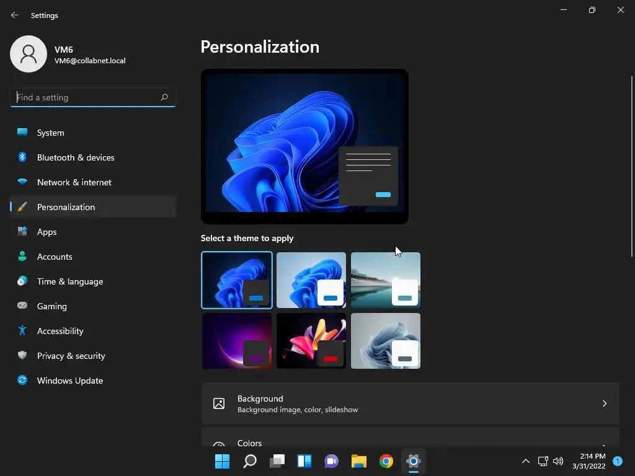Viewport: 635px width, 476px height.
Task: Apply the Windows dark bloom theme
Action: coord(236,280)
